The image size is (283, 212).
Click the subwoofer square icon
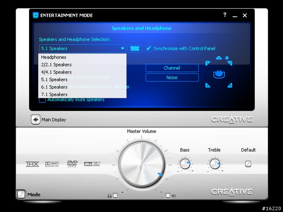(227, 58)
